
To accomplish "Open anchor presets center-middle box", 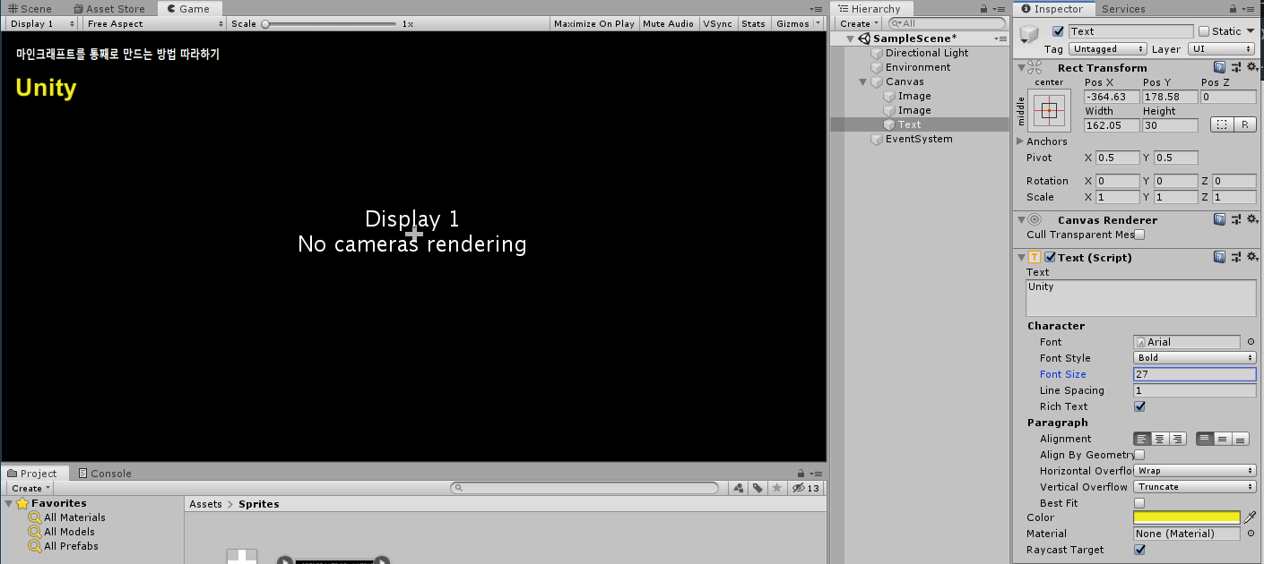I will click(1050, 110).
